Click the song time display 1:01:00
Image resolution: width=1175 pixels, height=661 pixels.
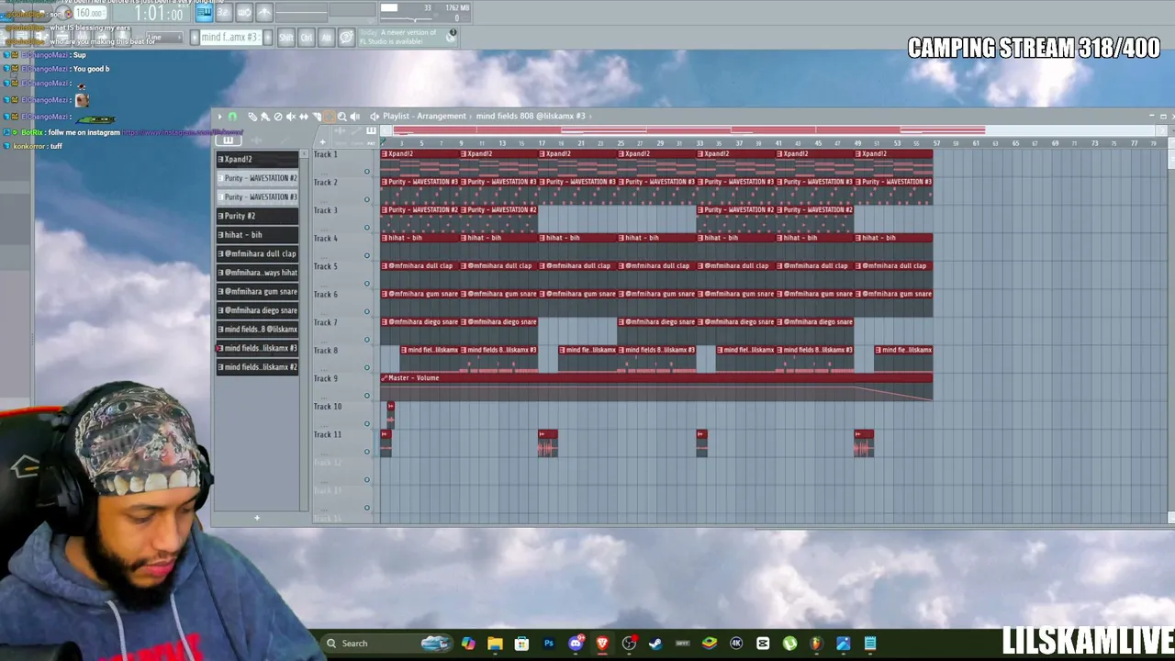tap(159, 14)
